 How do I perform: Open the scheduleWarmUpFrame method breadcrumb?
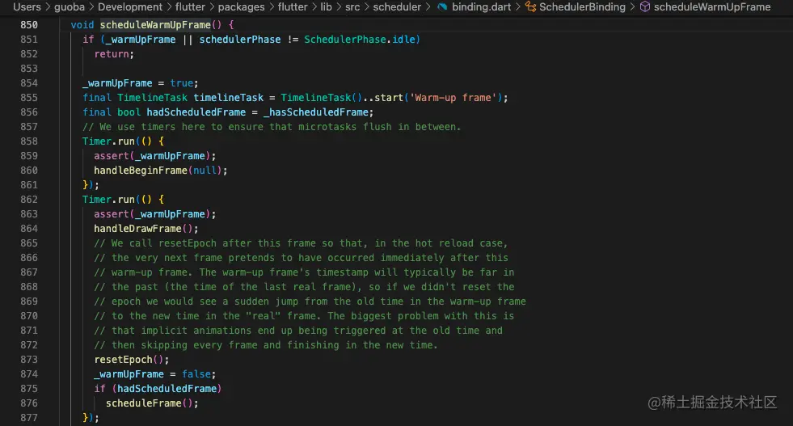[x=712, y=7]
